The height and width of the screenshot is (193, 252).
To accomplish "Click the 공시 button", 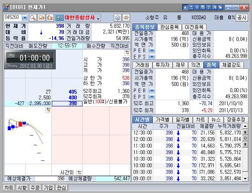I will tap(242, 18).
